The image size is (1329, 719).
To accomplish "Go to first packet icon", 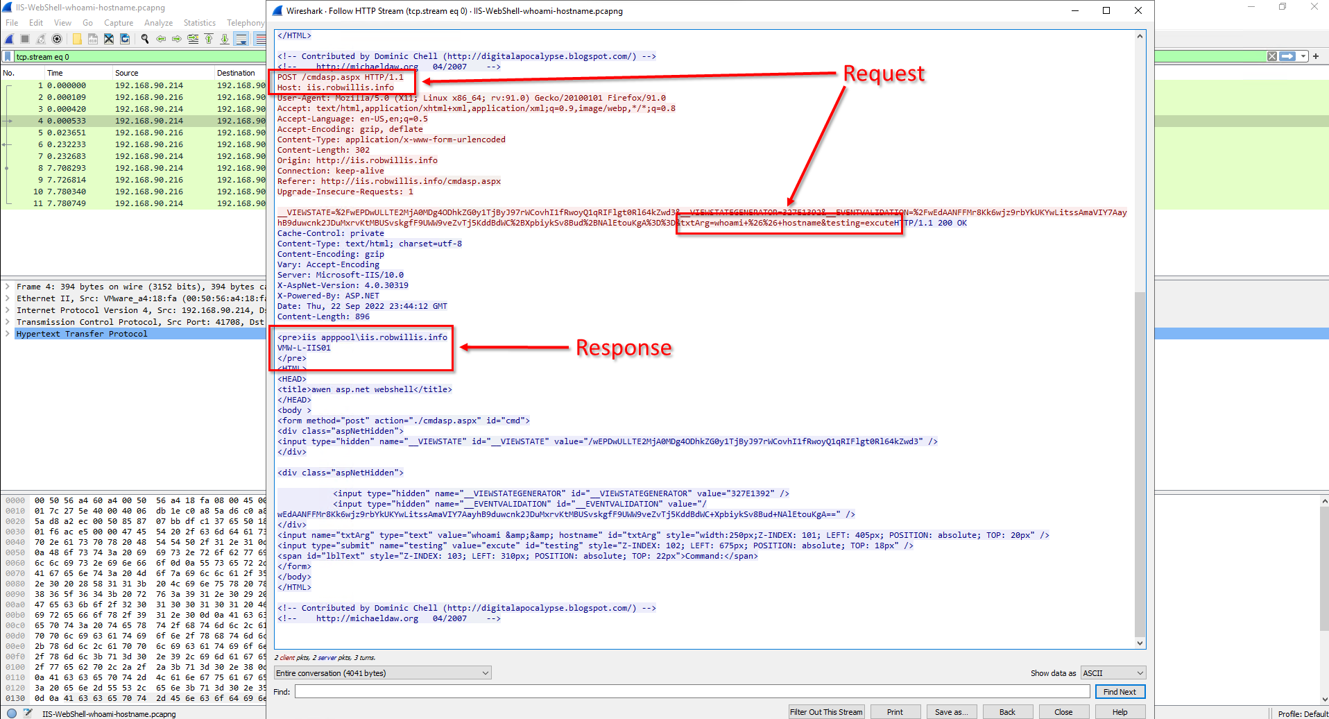I will click(x=209, y=39).
